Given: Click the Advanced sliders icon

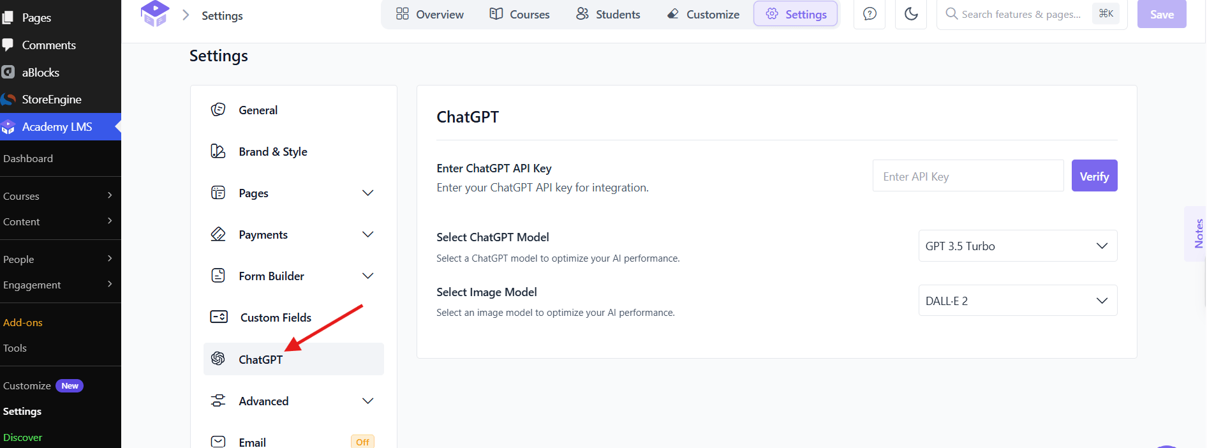Looking at the screenshot, I should click(218, 401).
